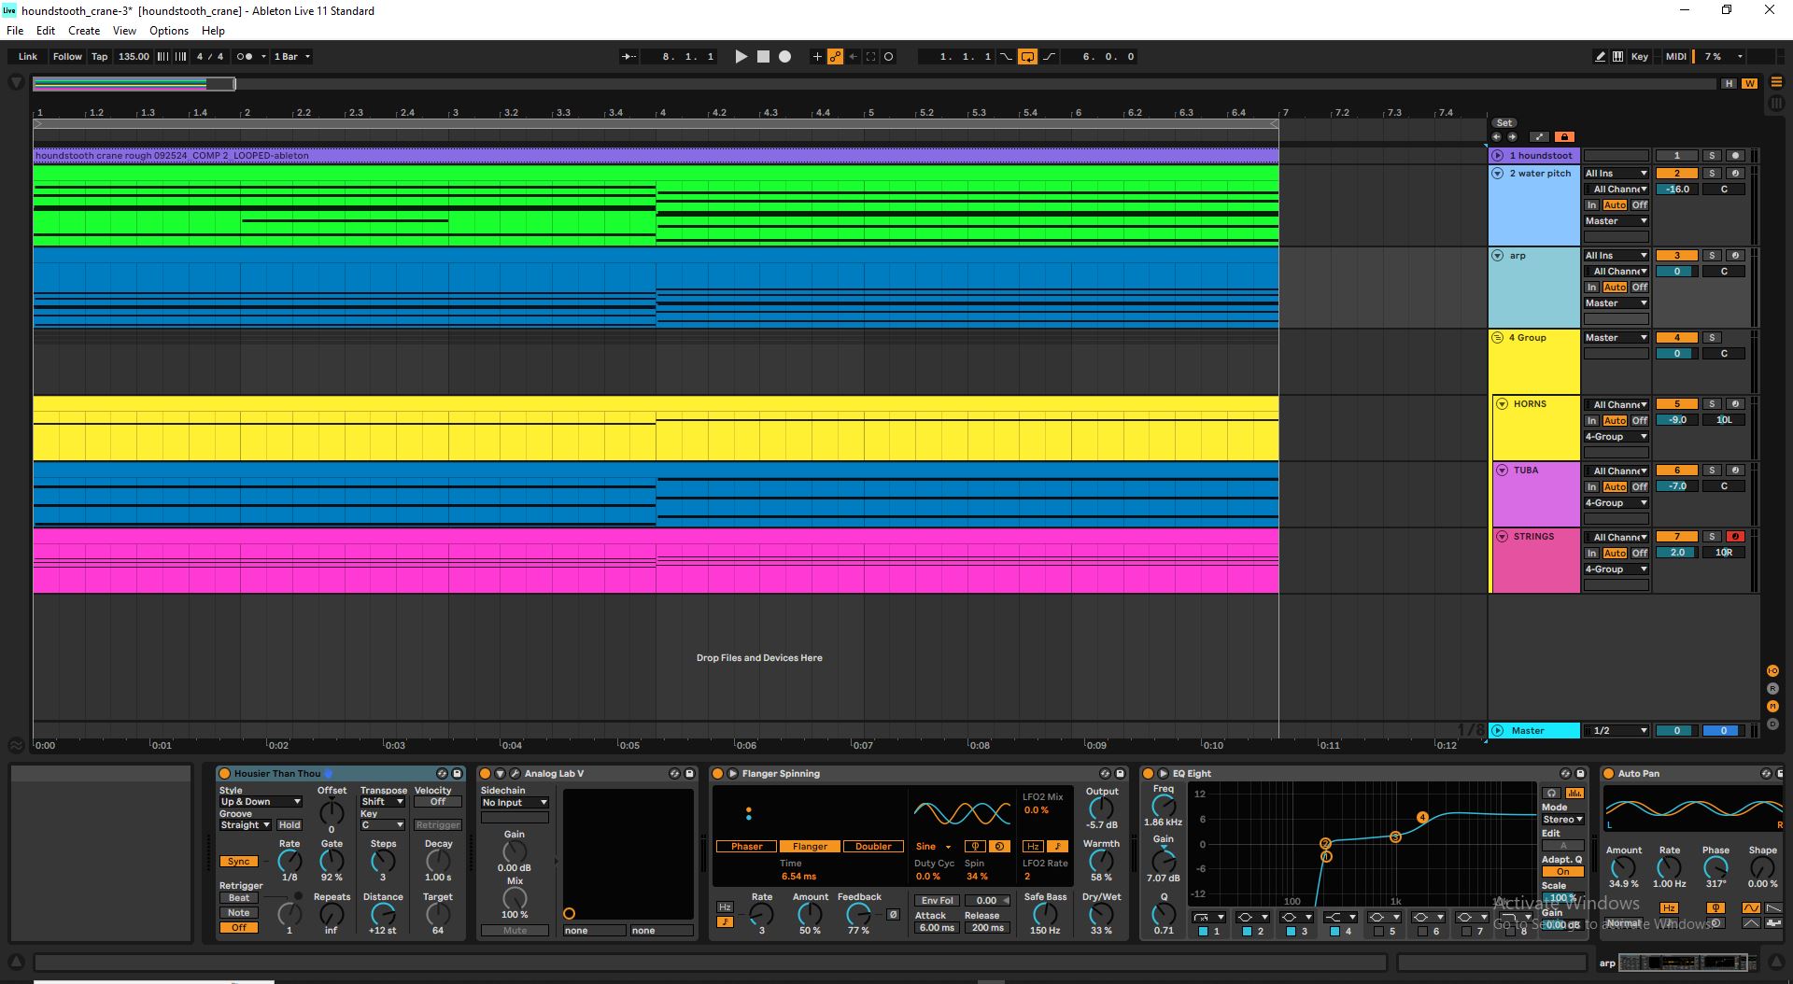Viewport: 1793px width, 984px height.
Task: Click the Stop button in transport
Action: [x=763, y=57]
